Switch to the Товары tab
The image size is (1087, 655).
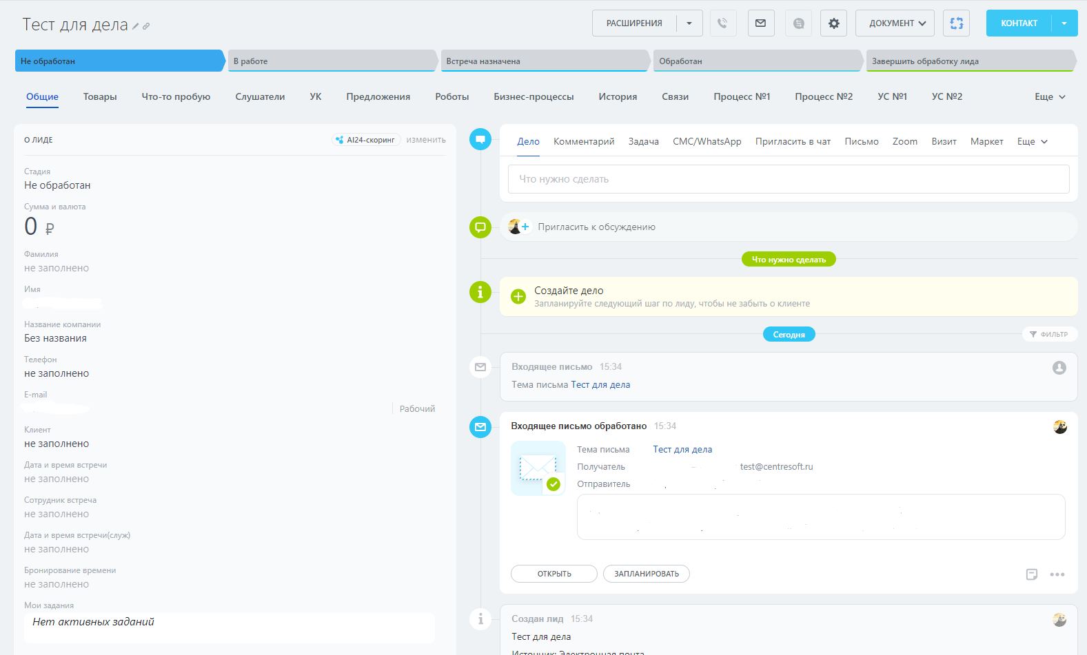[100, 97]
